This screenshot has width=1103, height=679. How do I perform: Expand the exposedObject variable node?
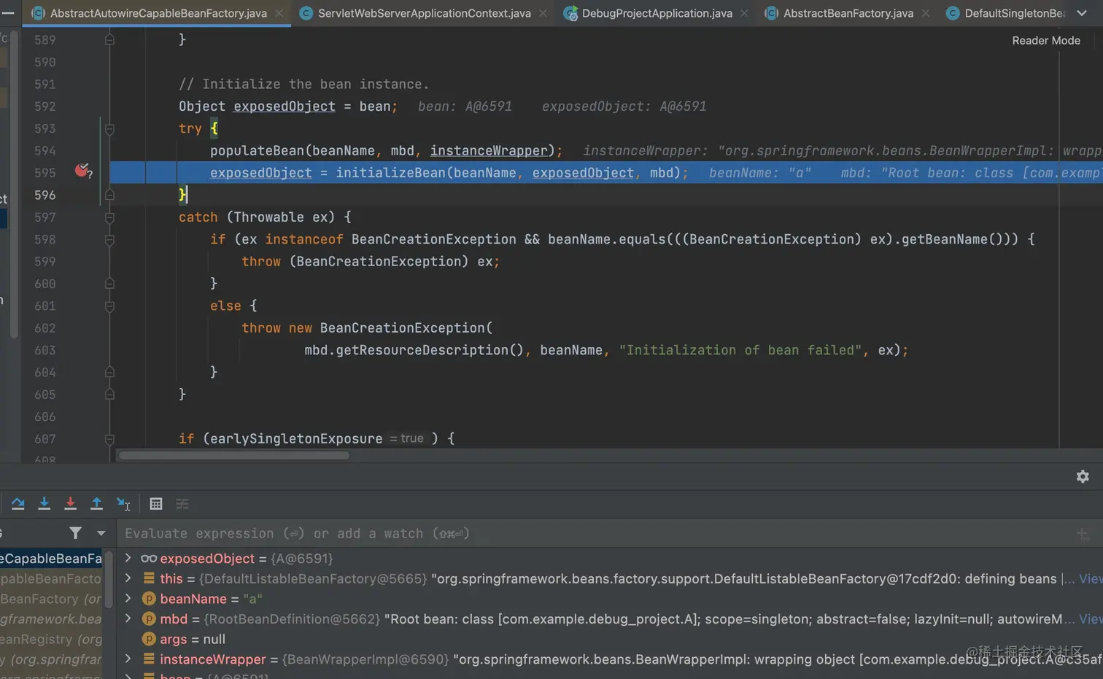(128, 558)
